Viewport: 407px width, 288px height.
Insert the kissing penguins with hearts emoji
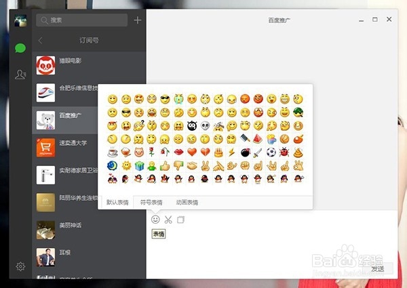[112, 179]
